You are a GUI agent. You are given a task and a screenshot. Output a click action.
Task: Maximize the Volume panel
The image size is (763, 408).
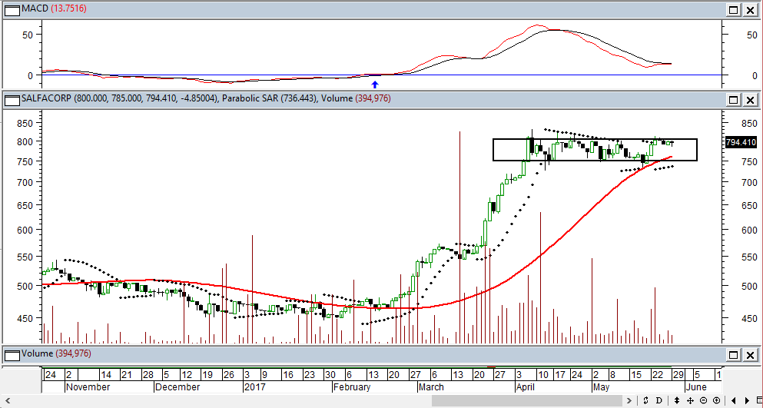pos(733,354)
